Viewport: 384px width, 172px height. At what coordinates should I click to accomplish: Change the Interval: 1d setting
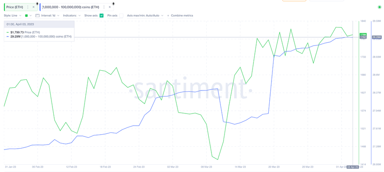pos(50,15)
